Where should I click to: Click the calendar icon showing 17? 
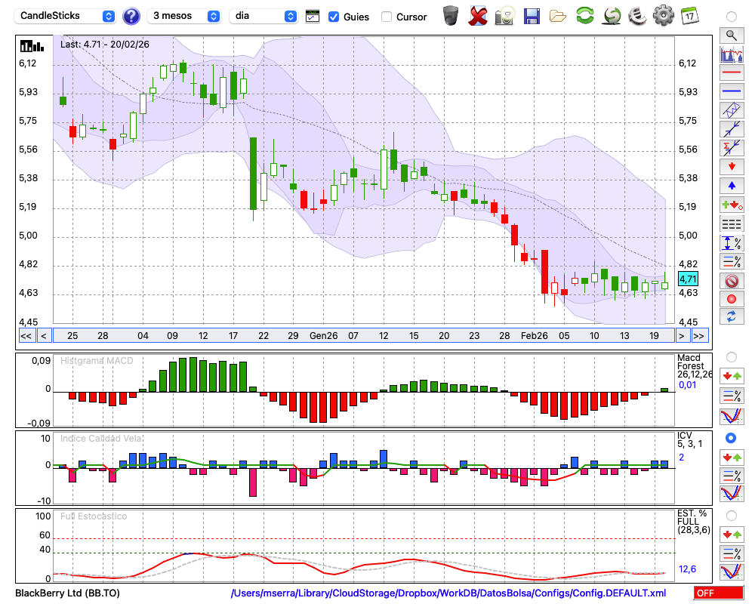point(689,15)
